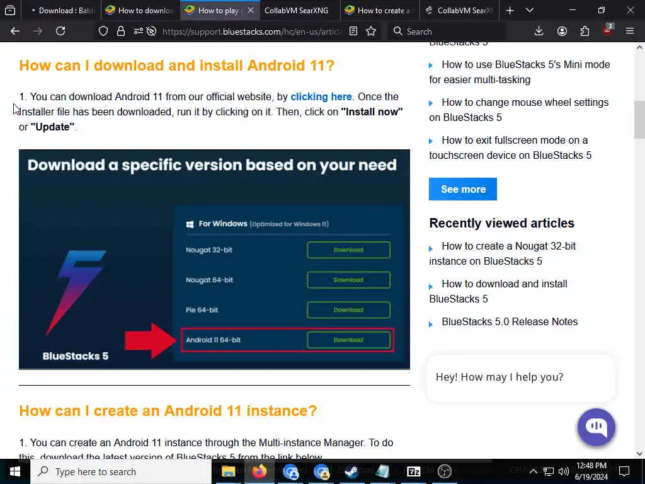Open the Firefox hamburger application menu

click(x=630, y=32)
